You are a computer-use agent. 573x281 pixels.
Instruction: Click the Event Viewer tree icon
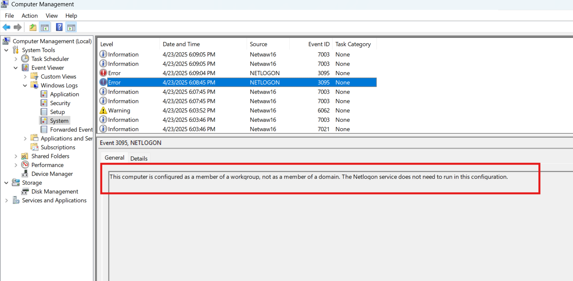(25, 68)
